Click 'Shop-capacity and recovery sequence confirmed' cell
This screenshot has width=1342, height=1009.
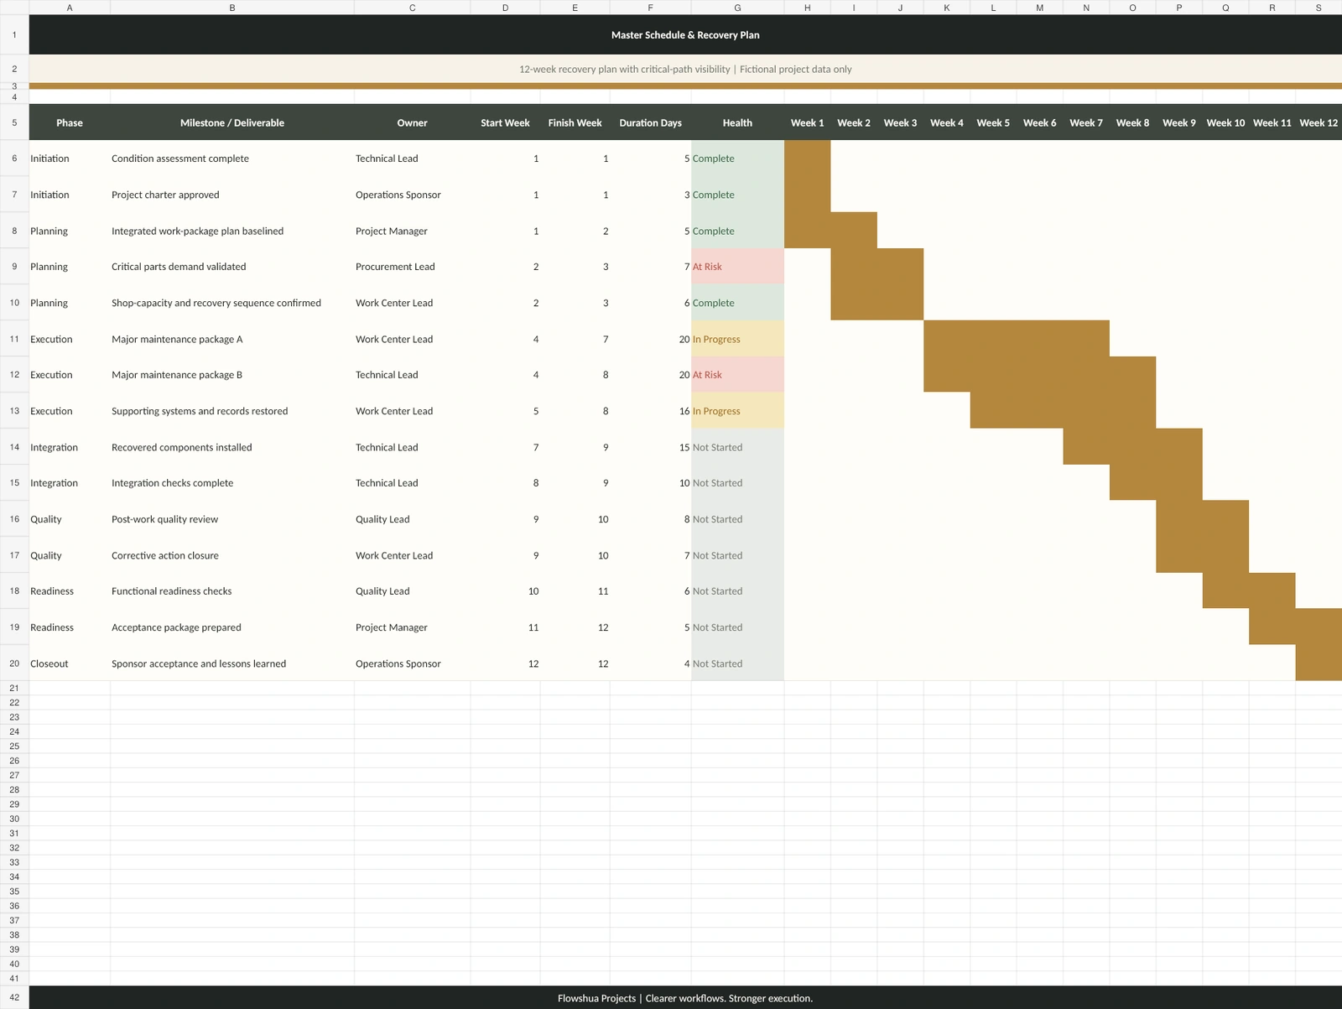coord(232,303)
